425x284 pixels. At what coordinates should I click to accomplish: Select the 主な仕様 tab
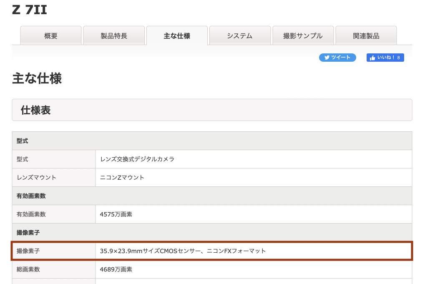177,35
